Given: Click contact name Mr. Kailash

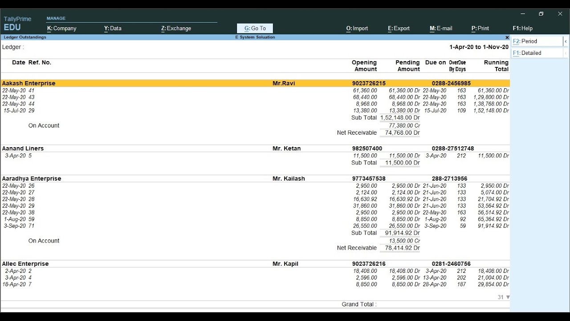Looking at the screenshot, I should [x=289, y=178].
